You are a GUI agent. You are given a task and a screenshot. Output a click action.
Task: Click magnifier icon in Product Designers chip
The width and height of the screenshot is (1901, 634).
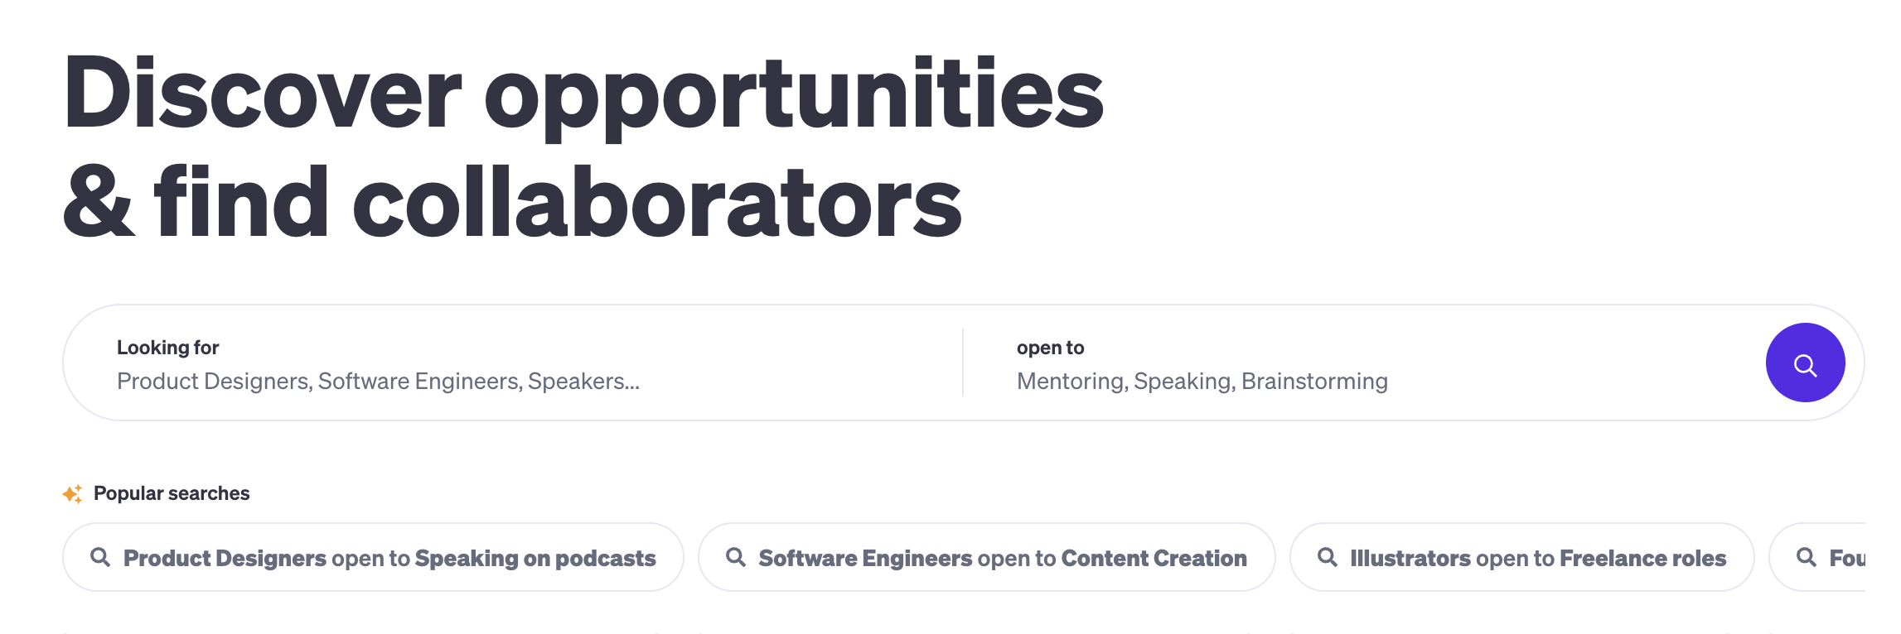point(100,557)
